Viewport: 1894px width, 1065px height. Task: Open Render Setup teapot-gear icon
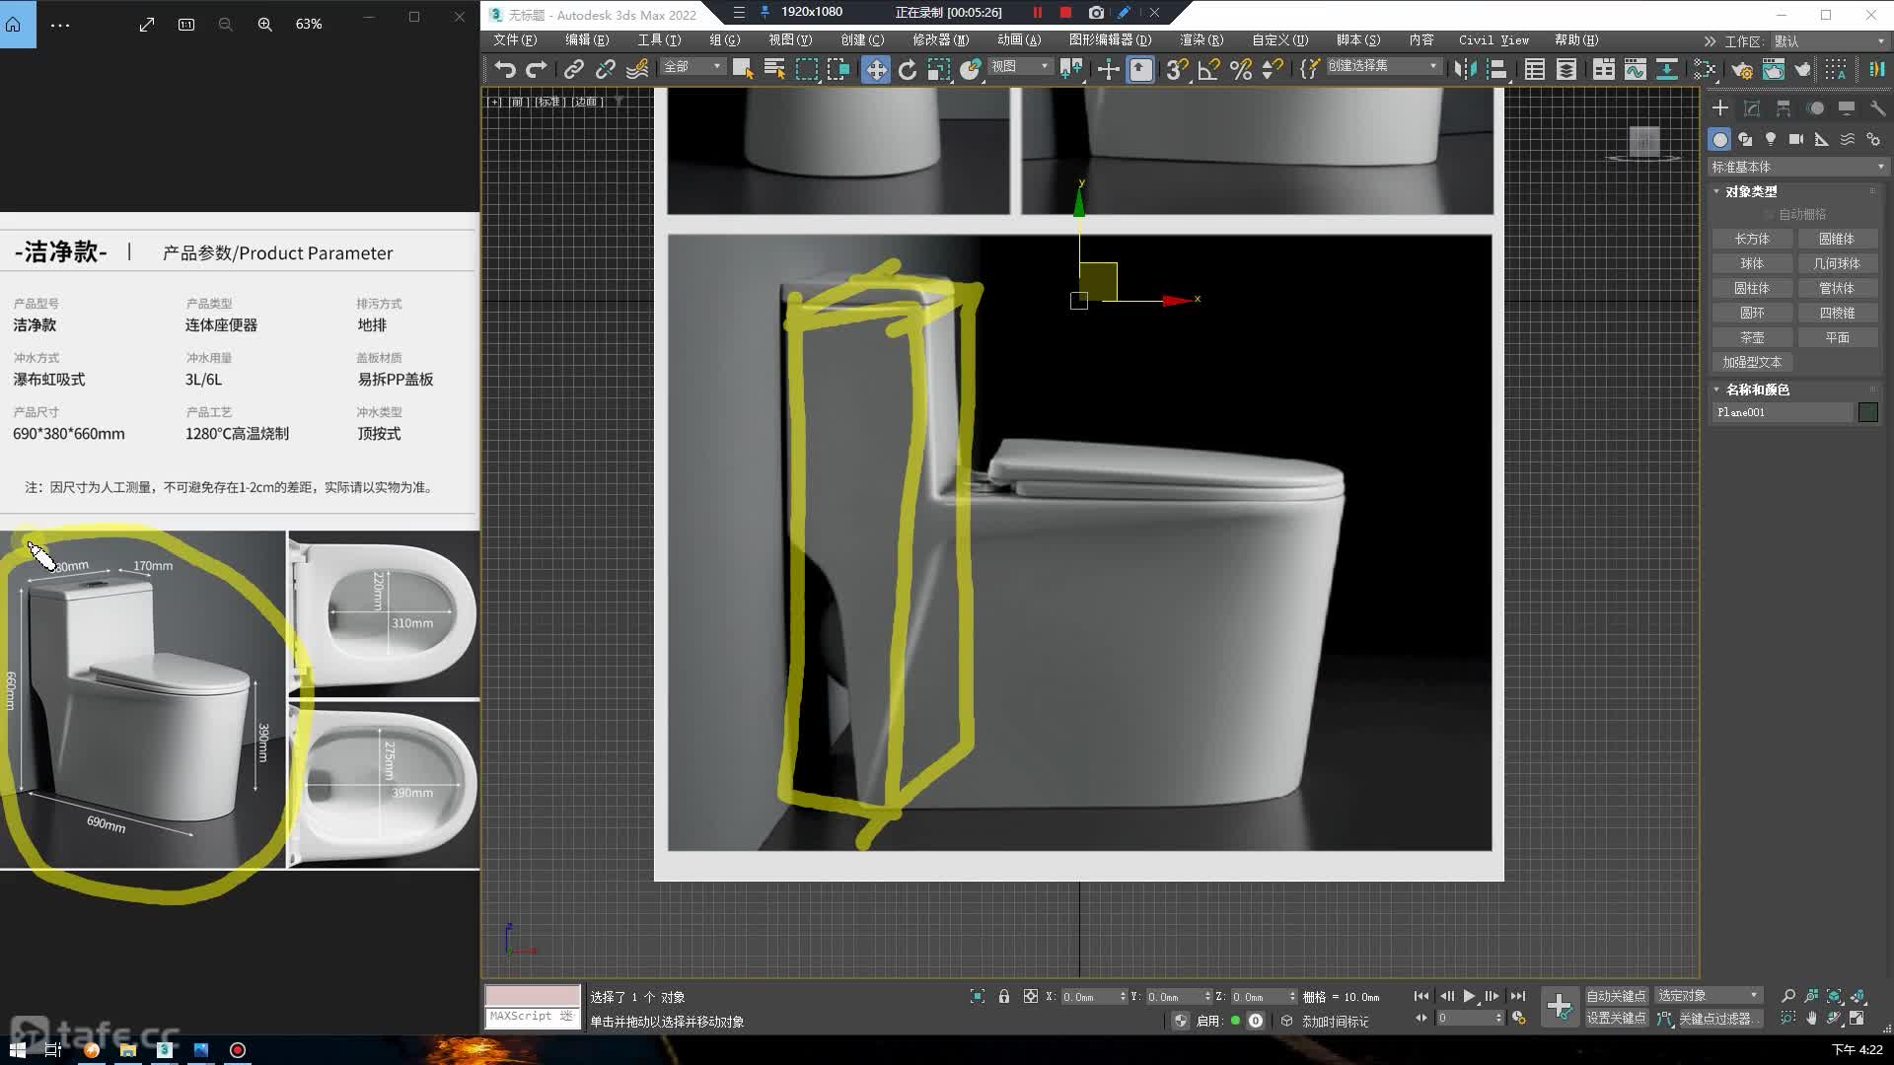pos(1742,69)
